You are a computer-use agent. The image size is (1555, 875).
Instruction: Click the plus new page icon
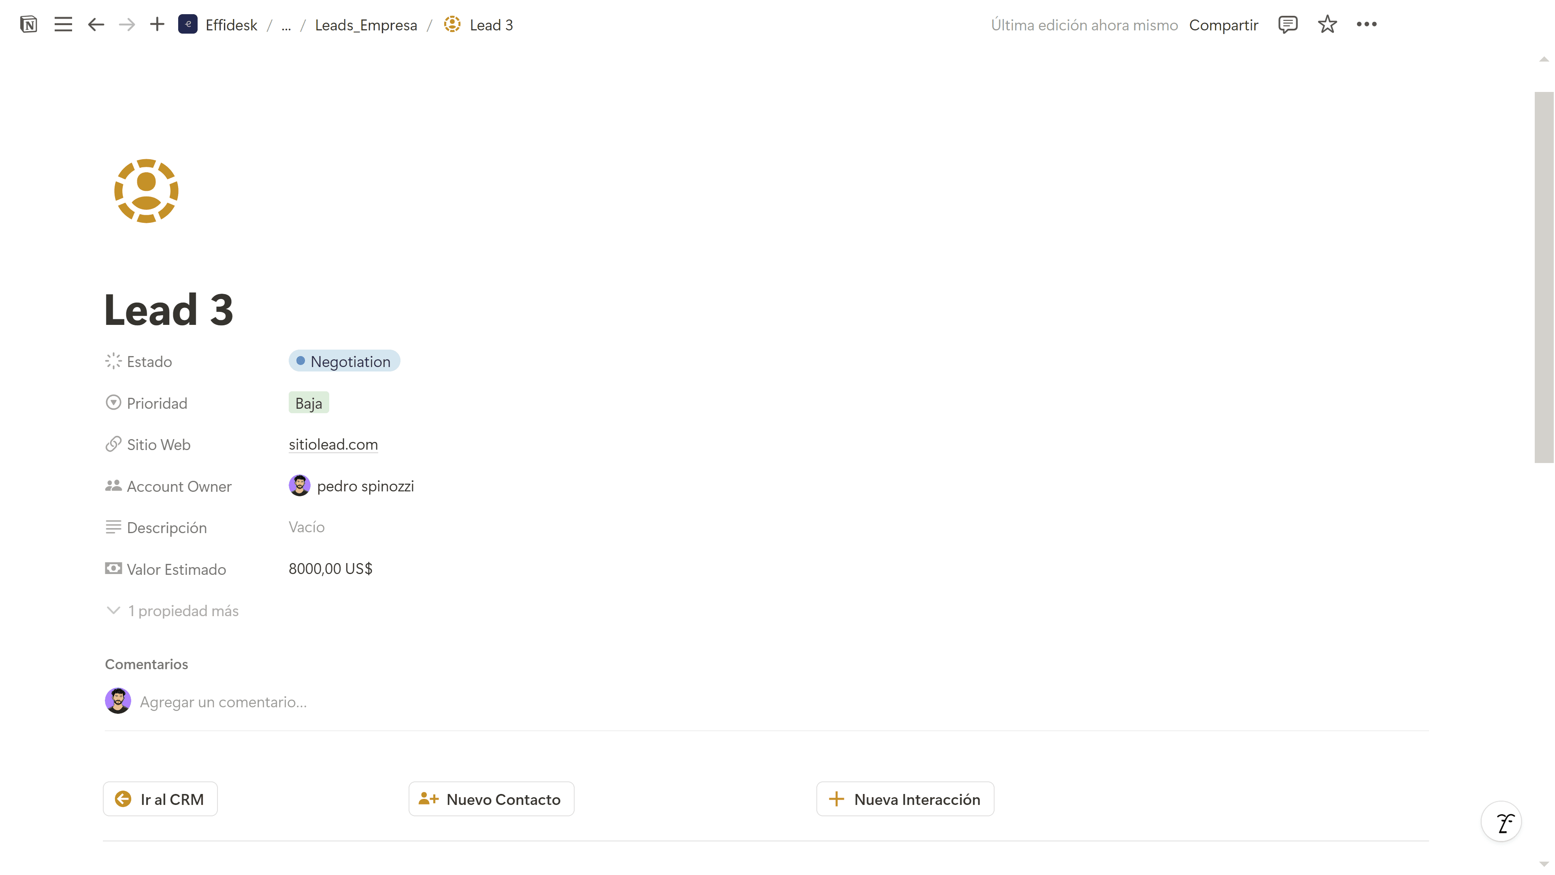point(157,25)
